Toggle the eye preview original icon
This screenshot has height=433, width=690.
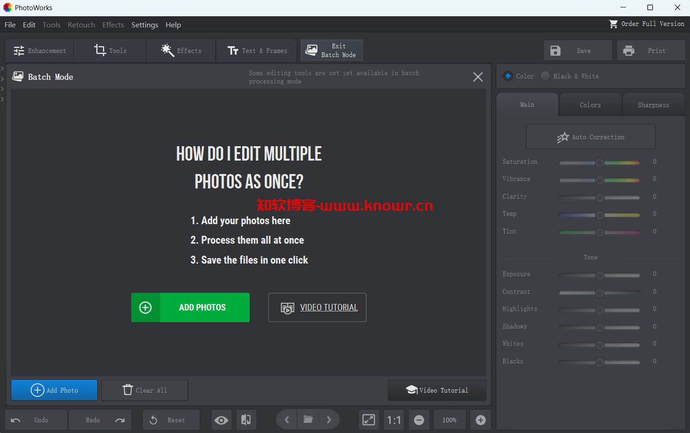coord(221,420)
